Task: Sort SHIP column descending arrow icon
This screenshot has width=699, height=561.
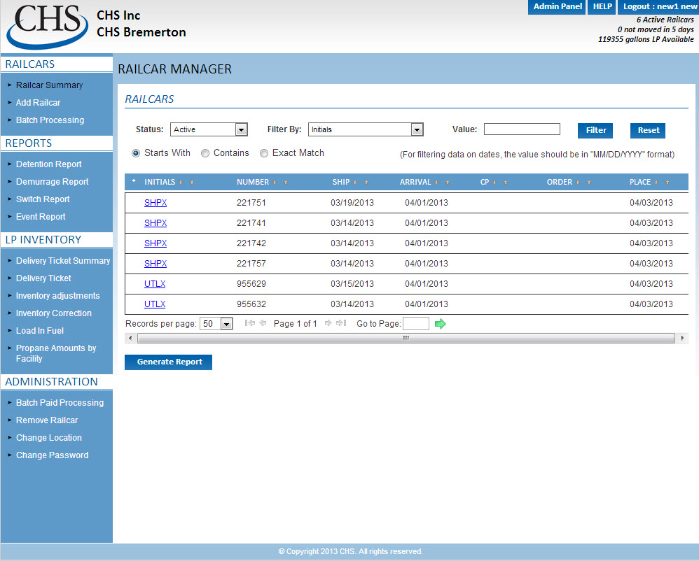Action: pyautogui.click(x=355, y=182)
